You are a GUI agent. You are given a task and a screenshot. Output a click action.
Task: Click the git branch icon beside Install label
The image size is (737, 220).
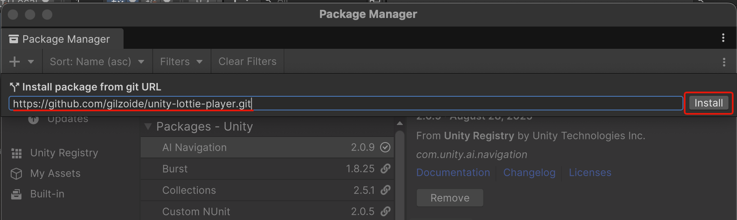[15, 87]
